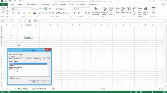Toggle Italic formatting
Image resolution: width=167 pixels, height=93 pixels.
16,13
